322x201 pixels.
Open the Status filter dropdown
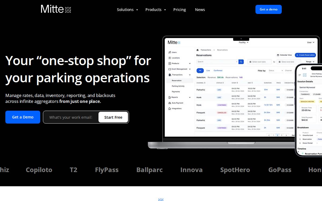[276, 70]
